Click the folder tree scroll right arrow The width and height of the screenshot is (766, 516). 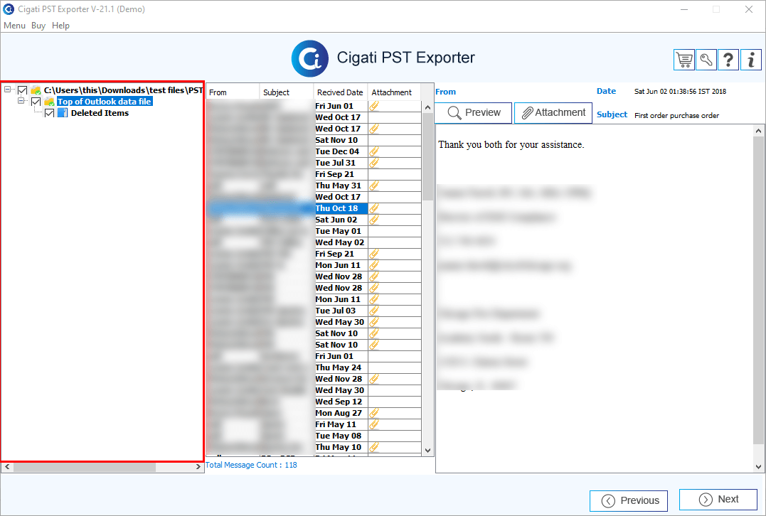198,467
